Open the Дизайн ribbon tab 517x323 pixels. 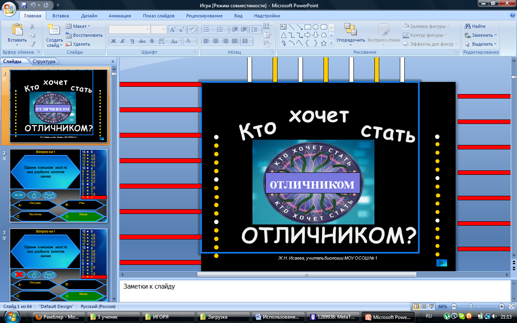89,16
